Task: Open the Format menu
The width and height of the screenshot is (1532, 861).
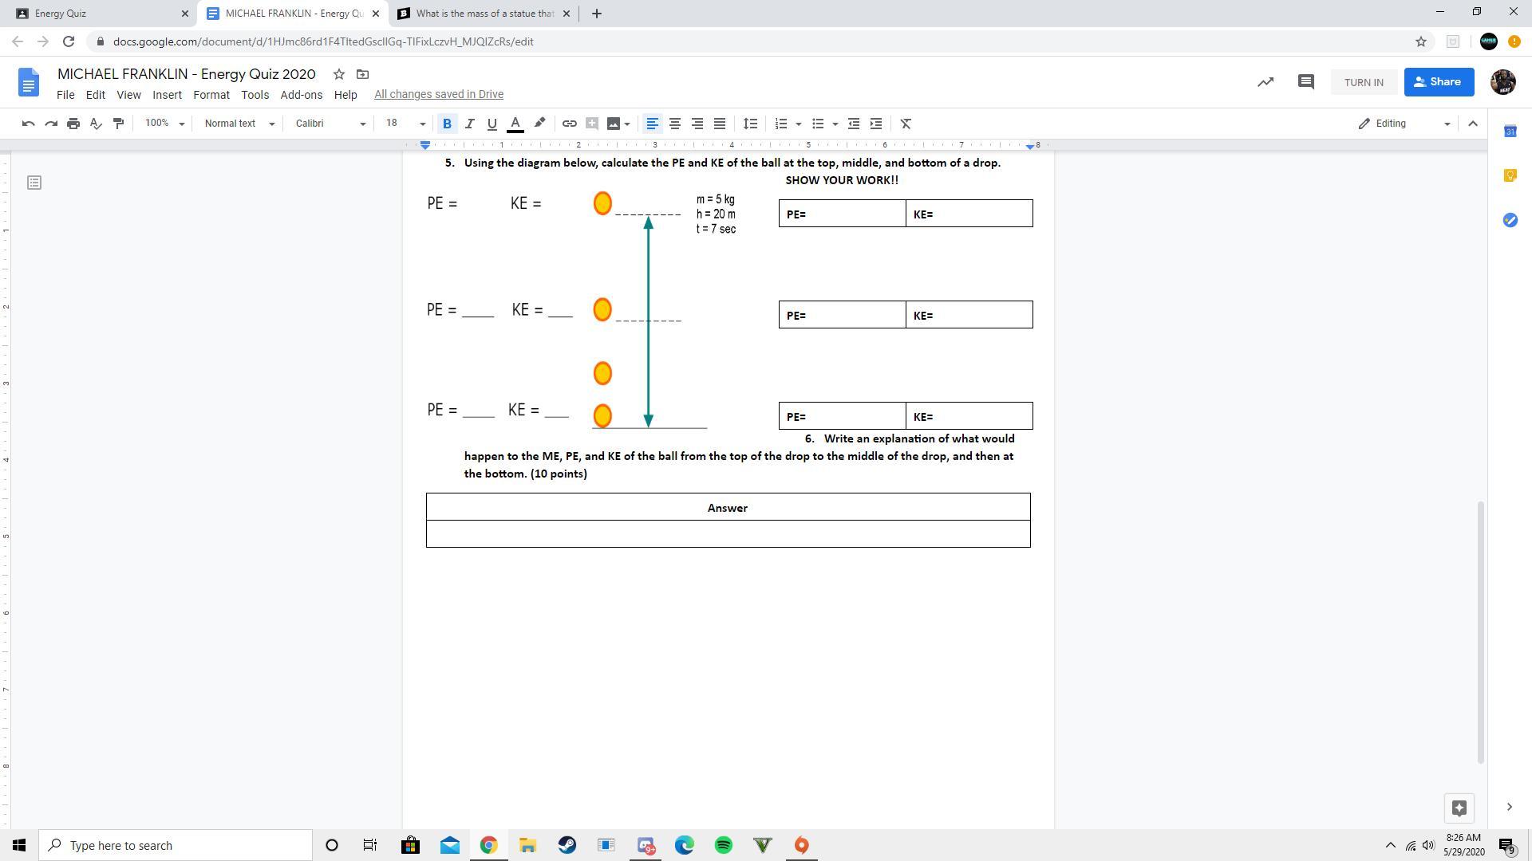Action: (211, 95)
